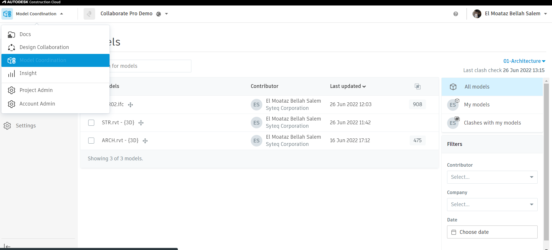
Task: Select Model Coordination menu entry
Action: click(x=55, y=60)
